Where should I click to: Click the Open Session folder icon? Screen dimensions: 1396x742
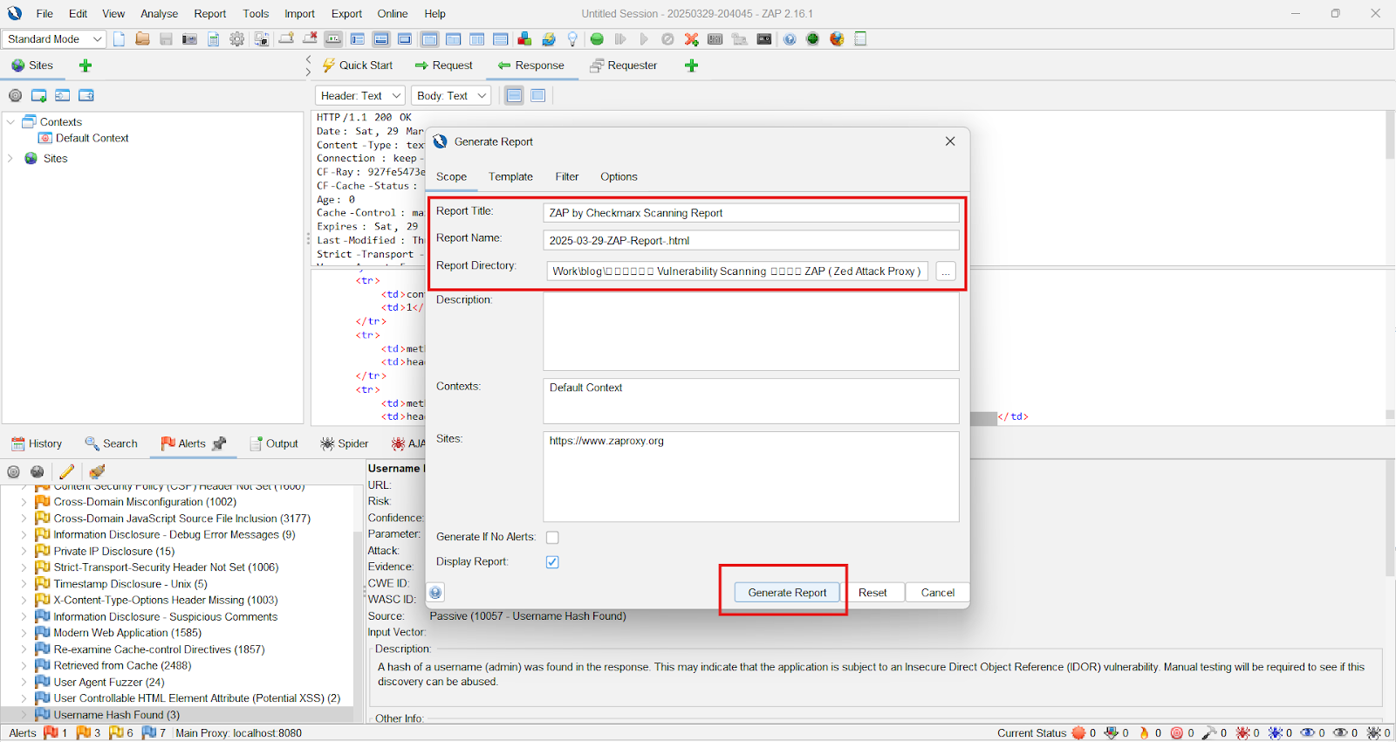coord(142,39)
